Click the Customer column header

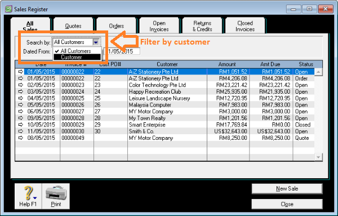[x=167, y=64]
